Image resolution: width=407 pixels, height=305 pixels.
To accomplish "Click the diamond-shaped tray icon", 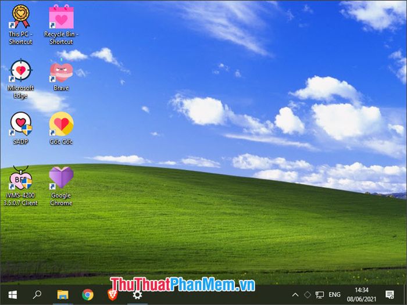I will click(308, 295).
